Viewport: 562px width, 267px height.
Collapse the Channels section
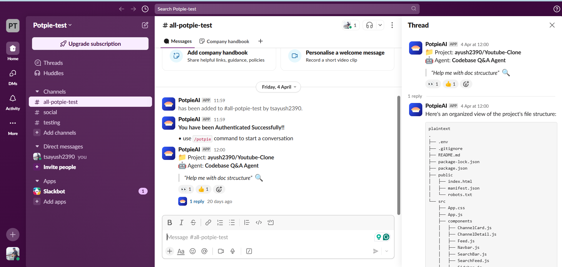coord(37,92)
